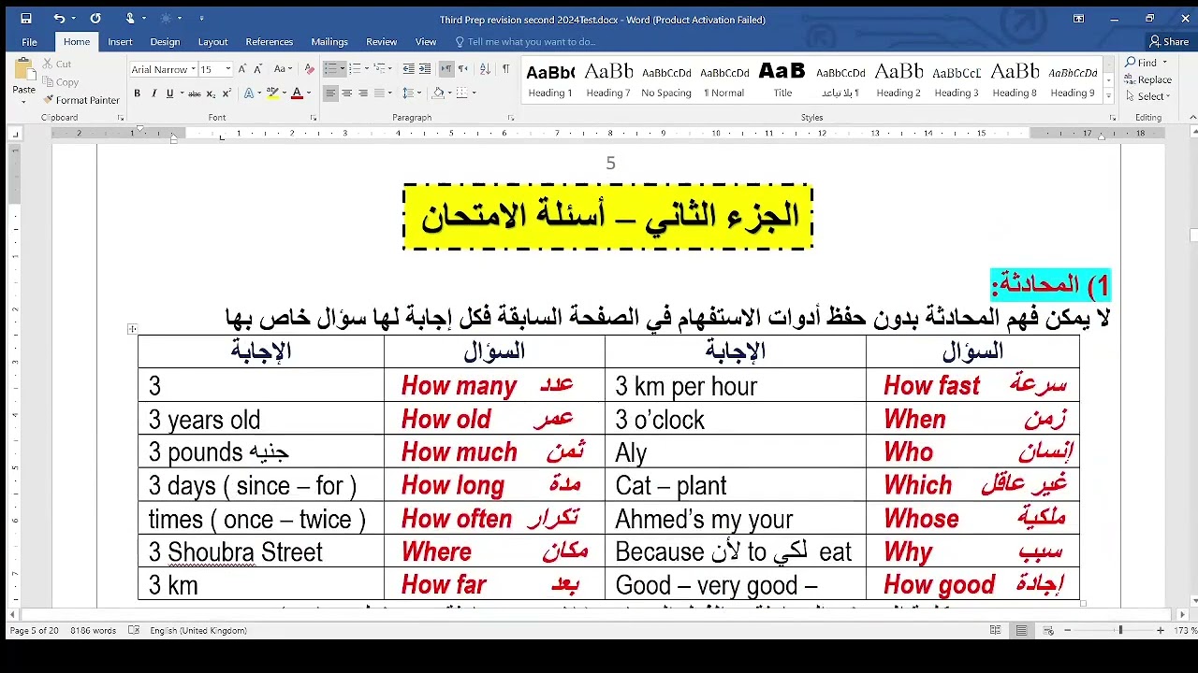The height and width of the screenshot is (673, 1198).
Task: Toggle Superscript formatting
Action: pos(227,93)
